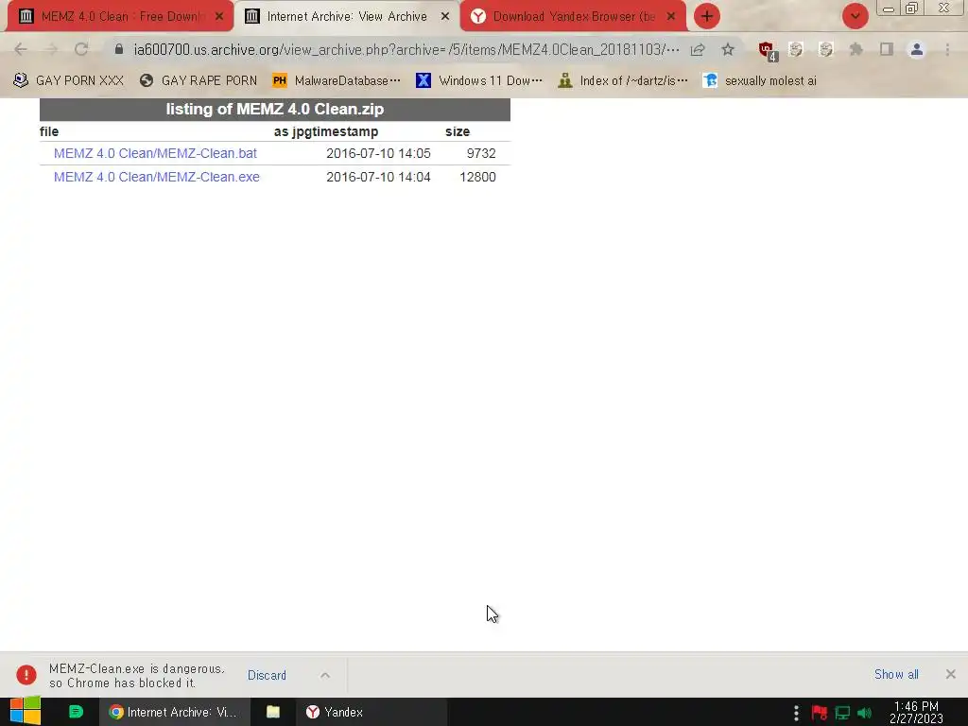Screen dimensions: 968x726
Task: Close the MEMZ 4.0 Clean tab
Action: [219, 17]
